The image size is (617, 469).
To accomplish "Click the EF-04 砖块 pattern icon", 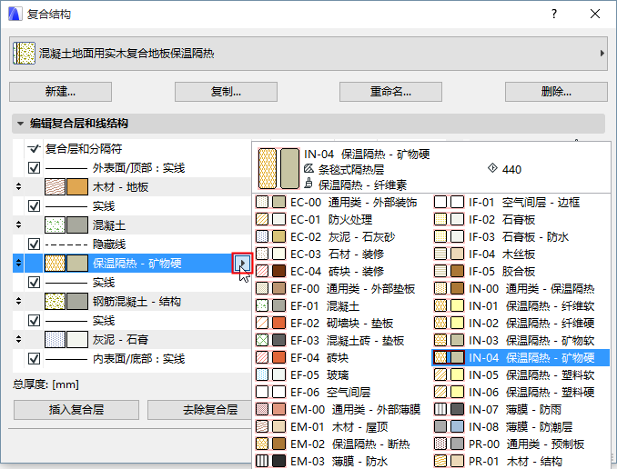I will click(x=262, y=358).
